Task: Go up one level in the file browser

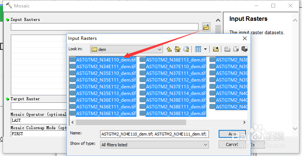Action: point(169,49)
